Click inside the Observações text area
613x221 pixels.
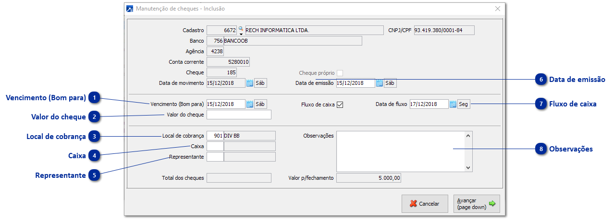click(x=401, y=151)
